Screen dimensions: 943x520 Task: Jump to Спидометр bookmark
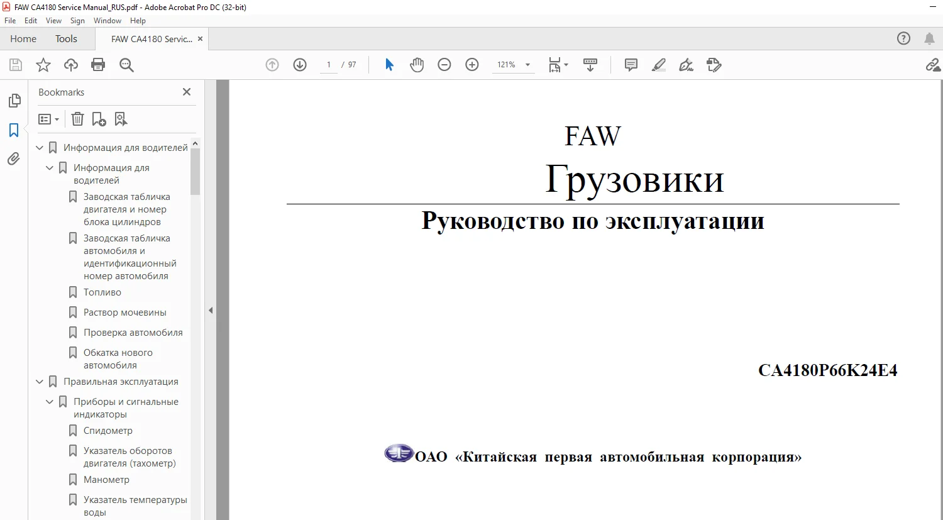pyautogui.click(x=108, y=431)
